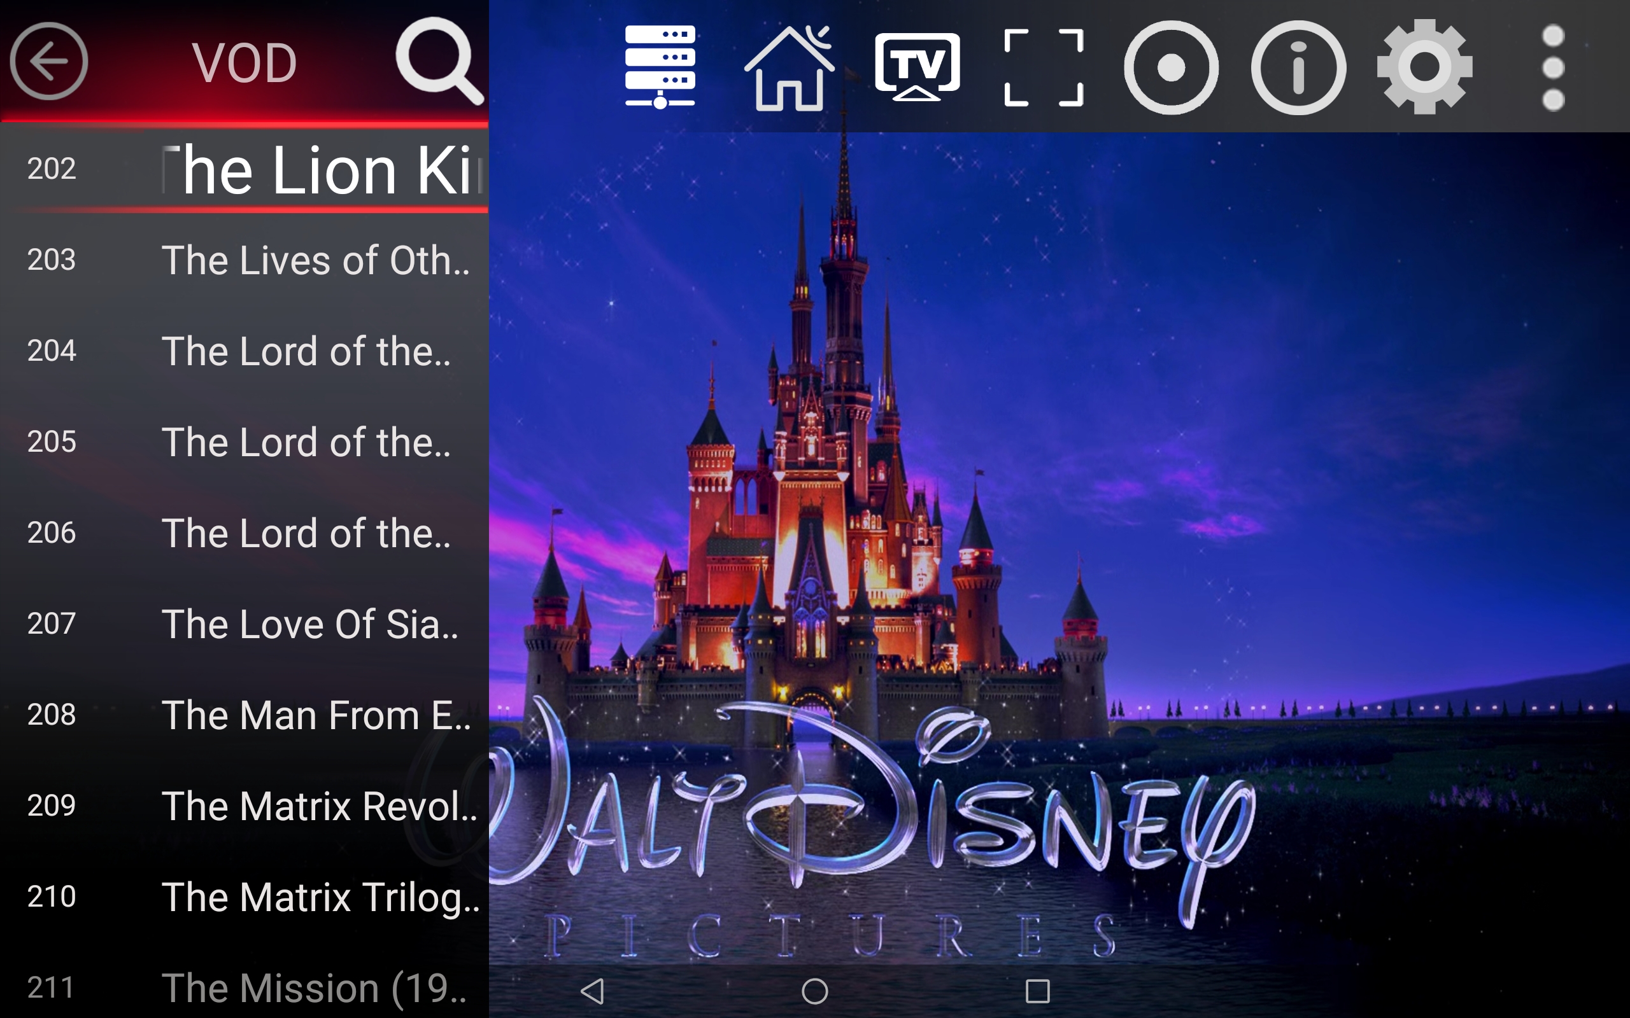Go to the home screen icon
This screenshot has height=1018, width=1630.
[790, 67]
